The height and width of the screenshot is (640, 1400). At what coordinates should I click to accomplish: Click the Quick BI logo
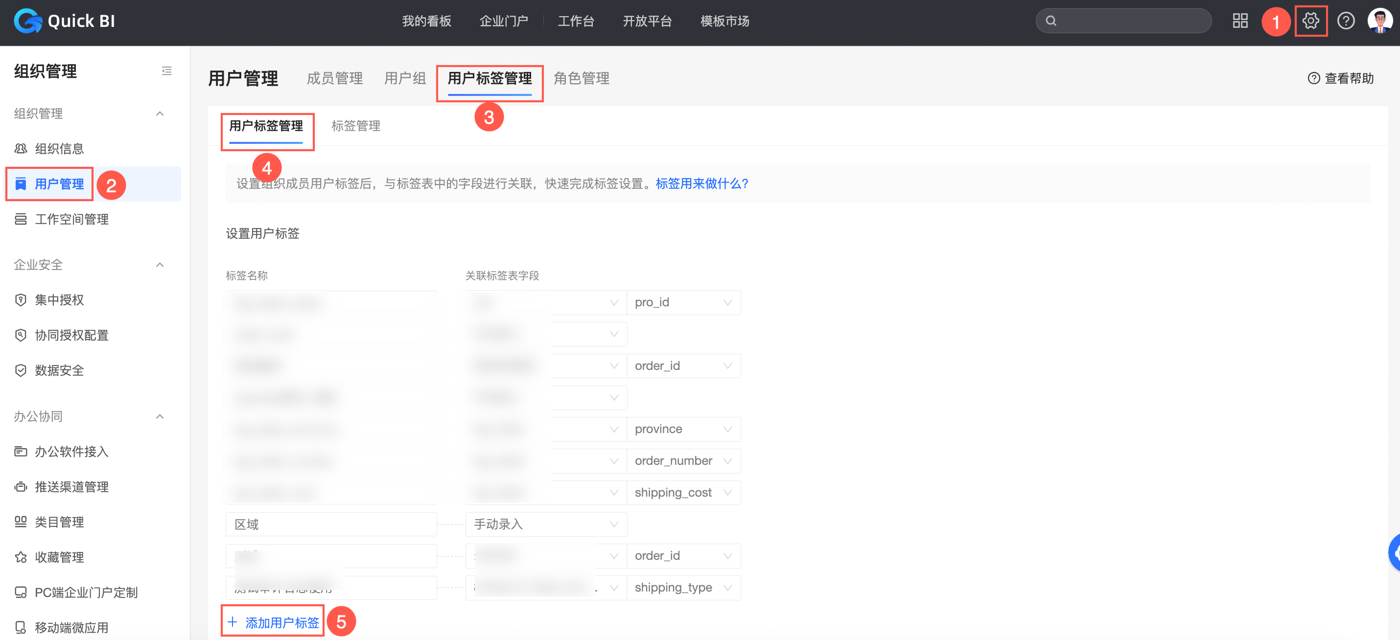(64, 21)
